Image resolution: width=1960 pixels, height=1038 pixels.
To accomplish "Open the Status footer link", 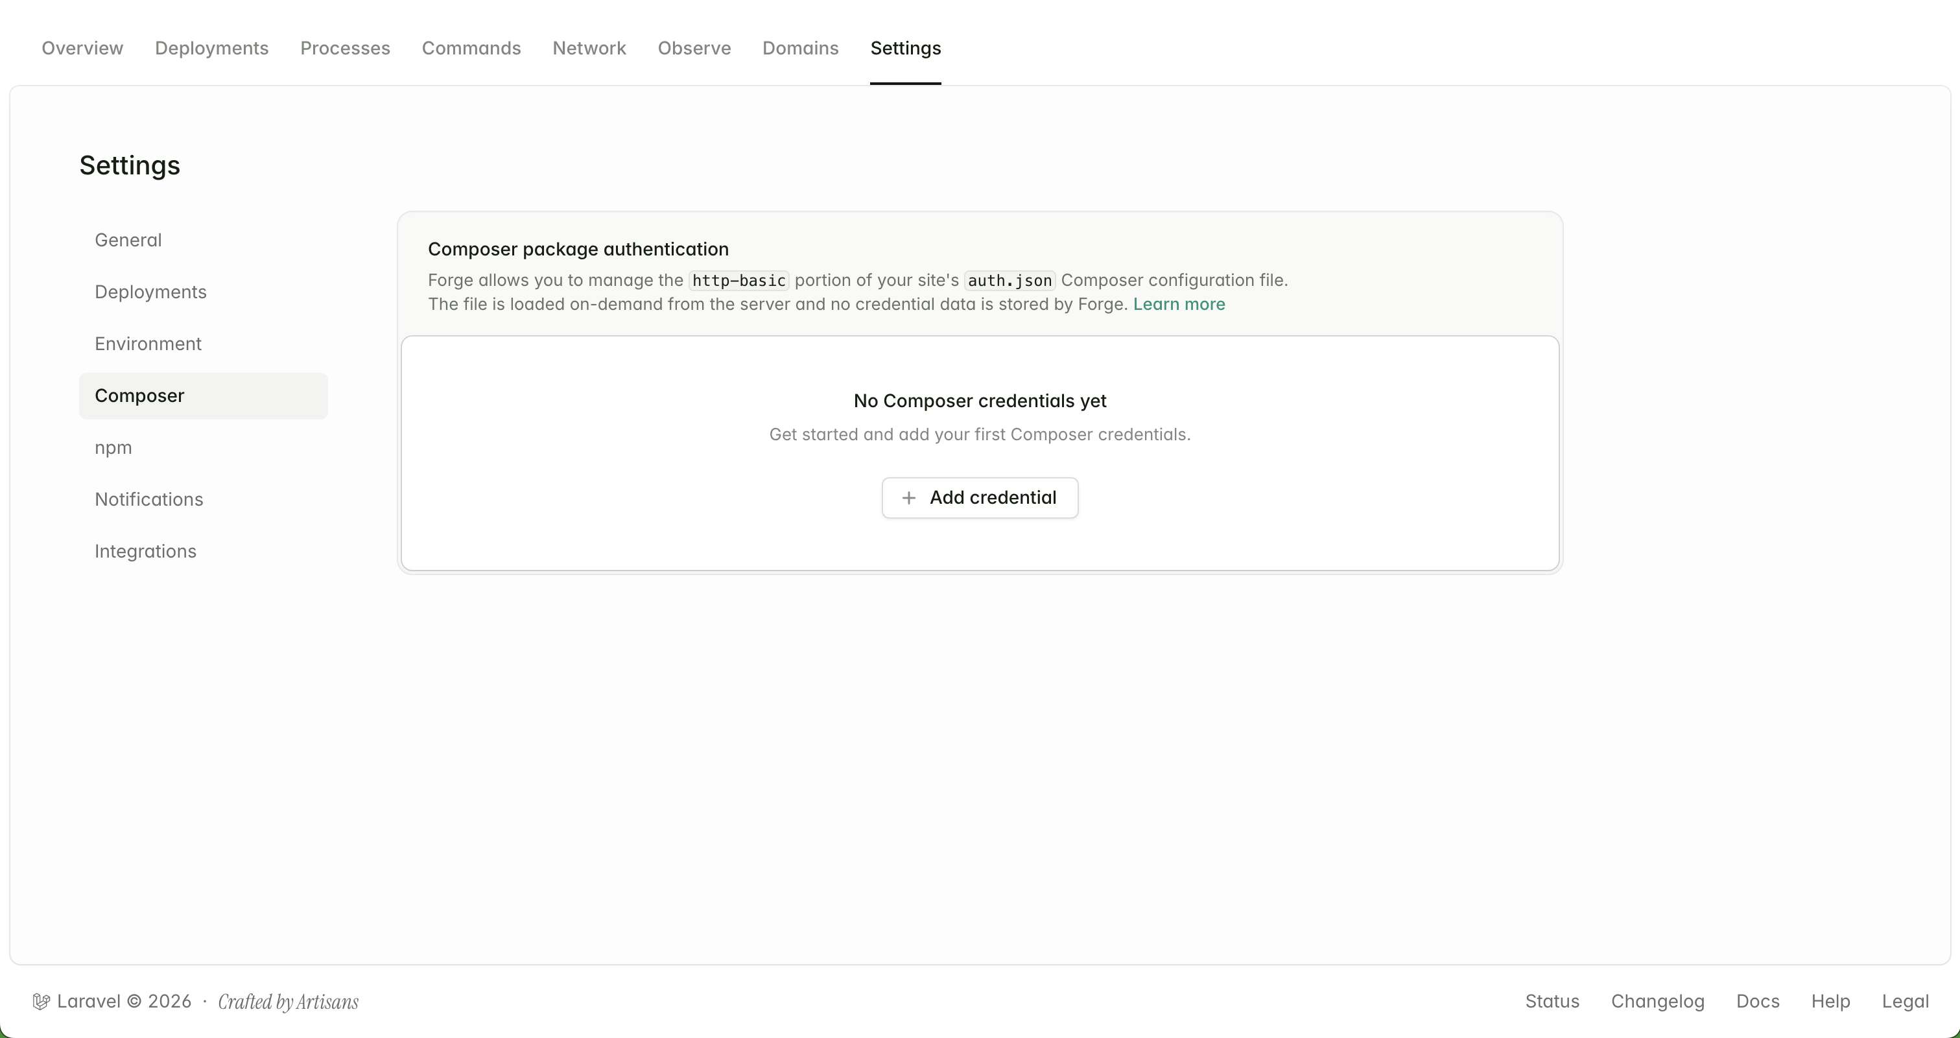I will 1552,1002.
